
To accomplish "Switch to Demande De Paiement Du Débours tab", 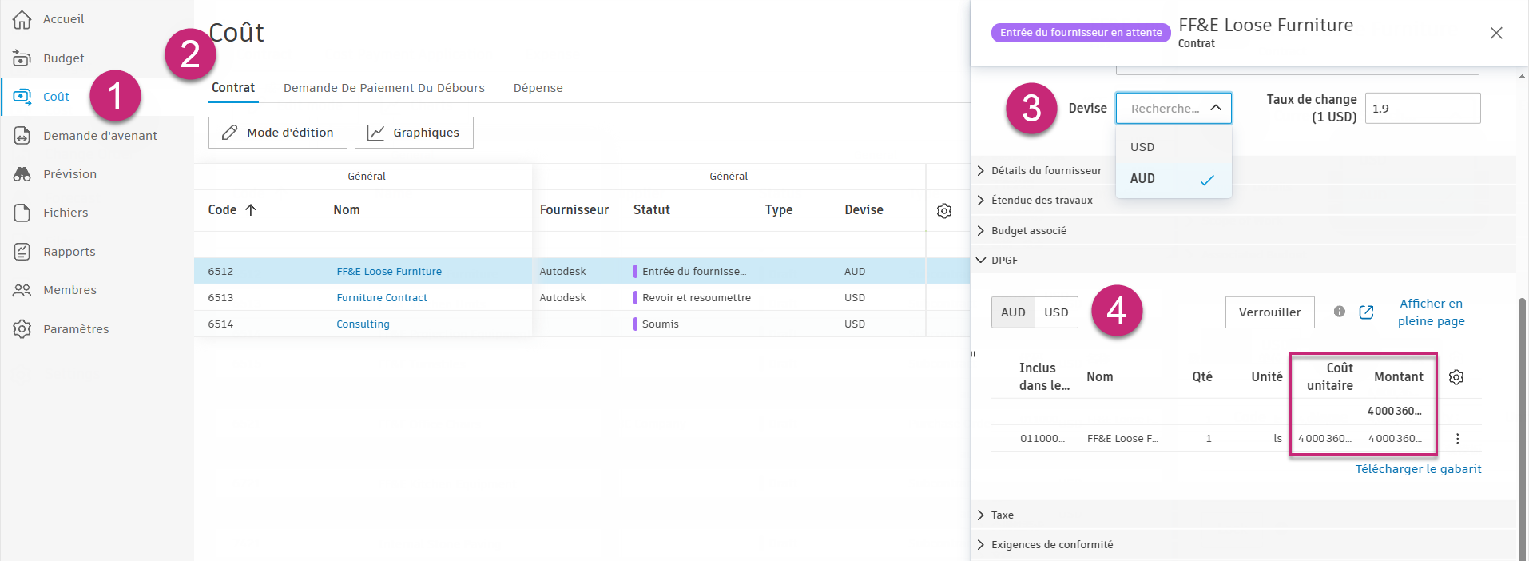I will [x=384, y=88].
